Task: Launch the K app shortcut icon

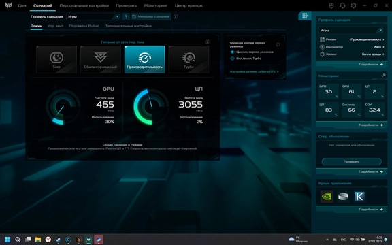Action: pos(359,197)
